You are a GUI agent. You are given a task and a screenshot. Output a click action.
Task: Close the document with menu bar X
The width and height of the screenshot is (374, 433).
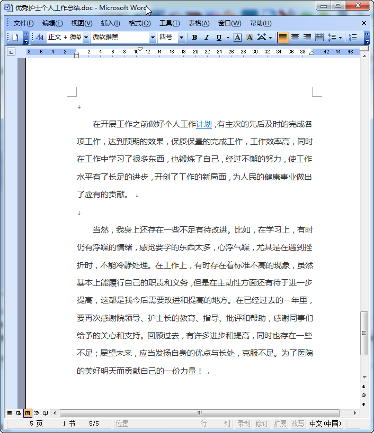(364, 23)
